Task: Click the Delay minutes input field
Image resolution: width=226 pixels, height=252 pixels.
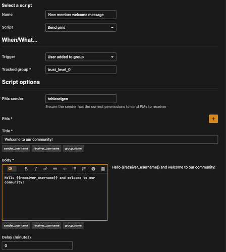Action: 37,245
